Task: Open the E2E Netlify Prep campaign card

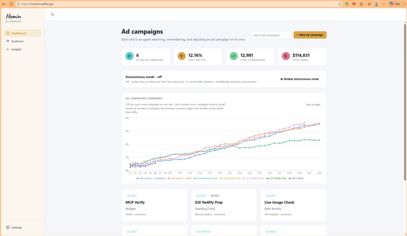Action: coord(224,205)
